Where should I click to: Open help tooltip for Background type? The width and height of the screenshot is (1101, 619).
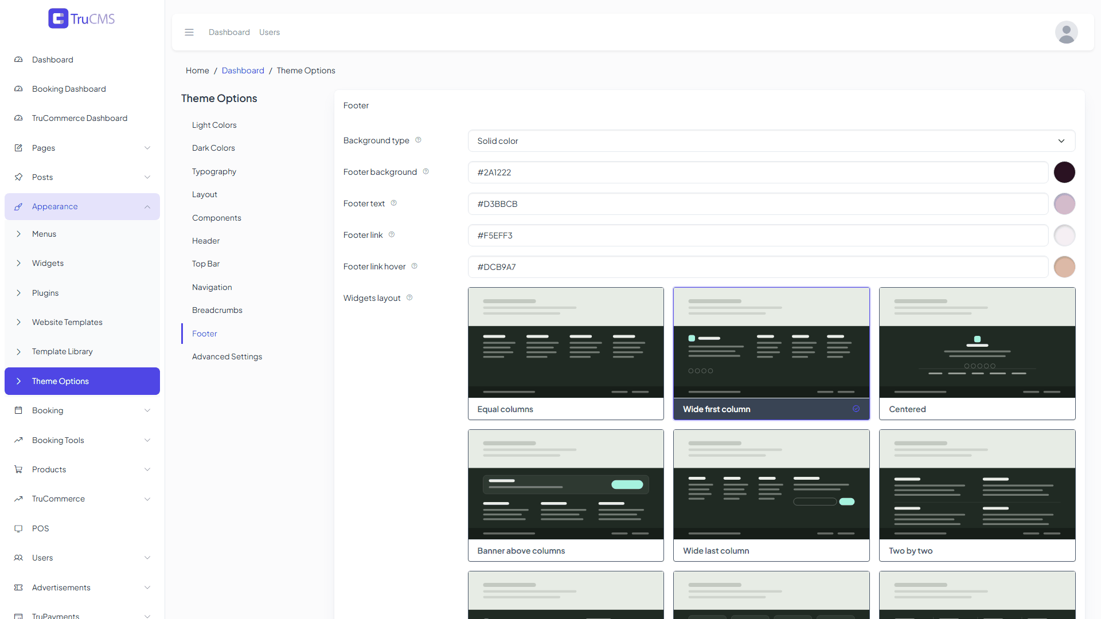pos(418,140)
